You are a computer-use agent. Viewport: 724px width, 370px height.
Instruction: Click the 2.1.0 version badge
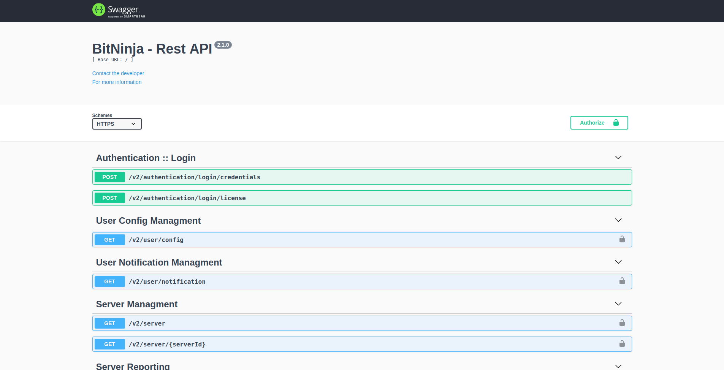223,45
